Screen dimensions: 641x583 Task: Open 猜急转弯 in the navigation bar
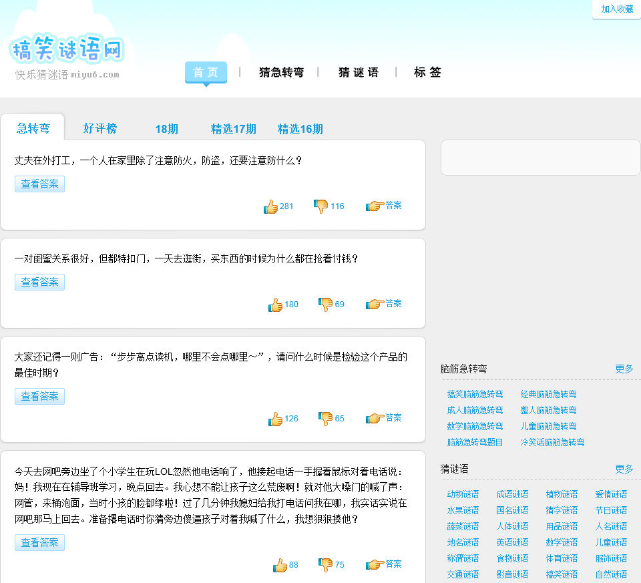tap(282, 72)
